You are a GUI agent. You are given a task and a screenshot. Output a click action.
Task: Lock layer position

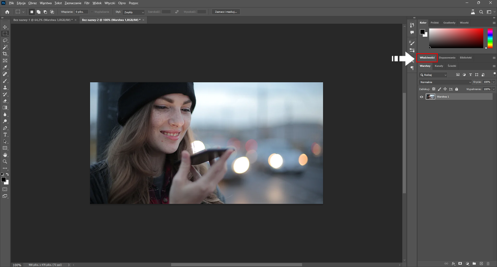[x=445, y=89]
